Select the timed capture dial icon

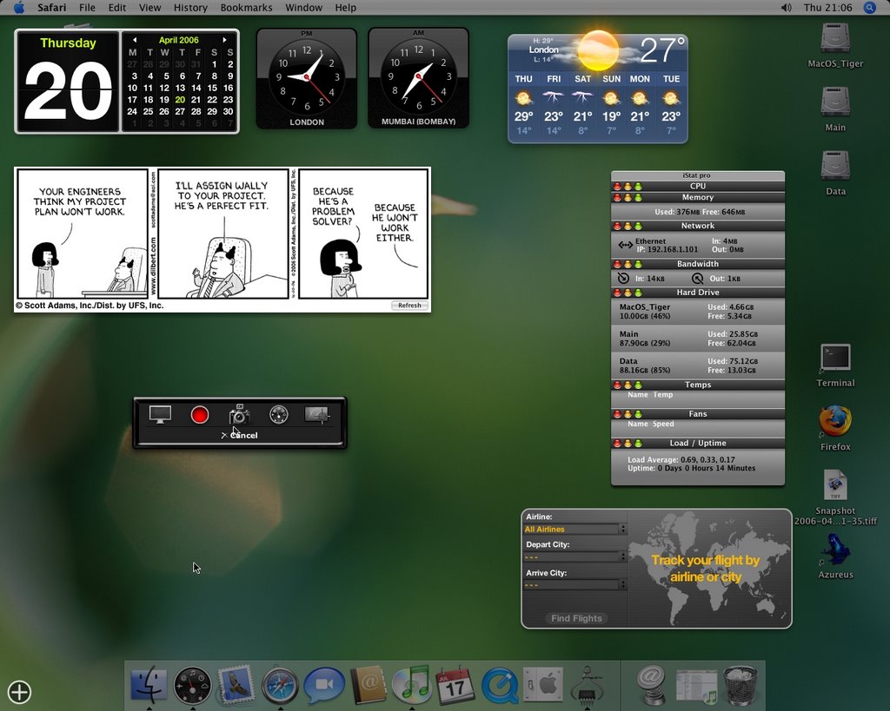click(279, 414)
